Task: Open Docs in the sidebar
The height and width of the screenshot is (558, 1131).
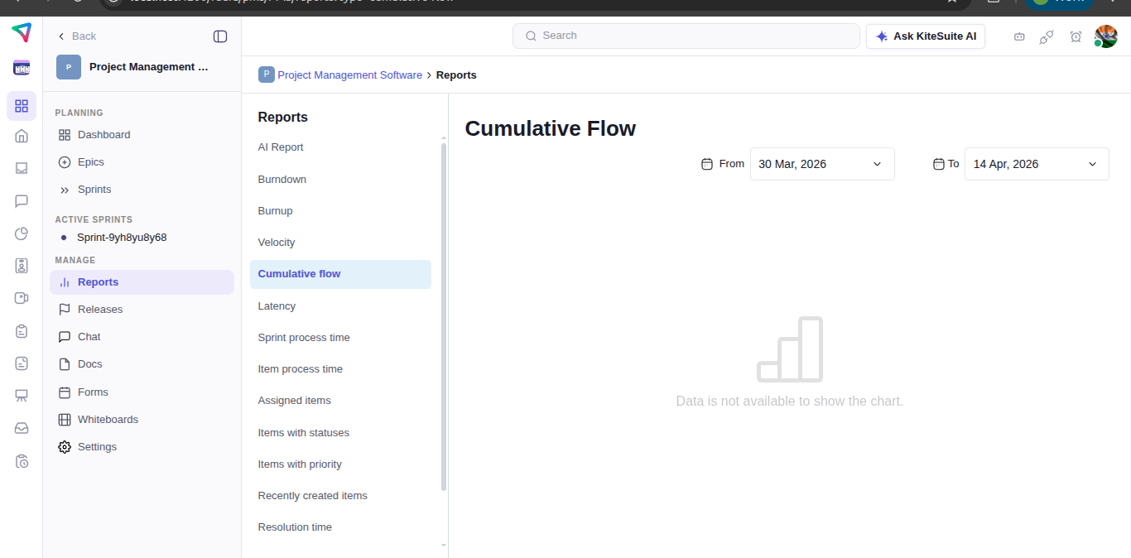Action: pyautogui.click(x=142, y=364)
